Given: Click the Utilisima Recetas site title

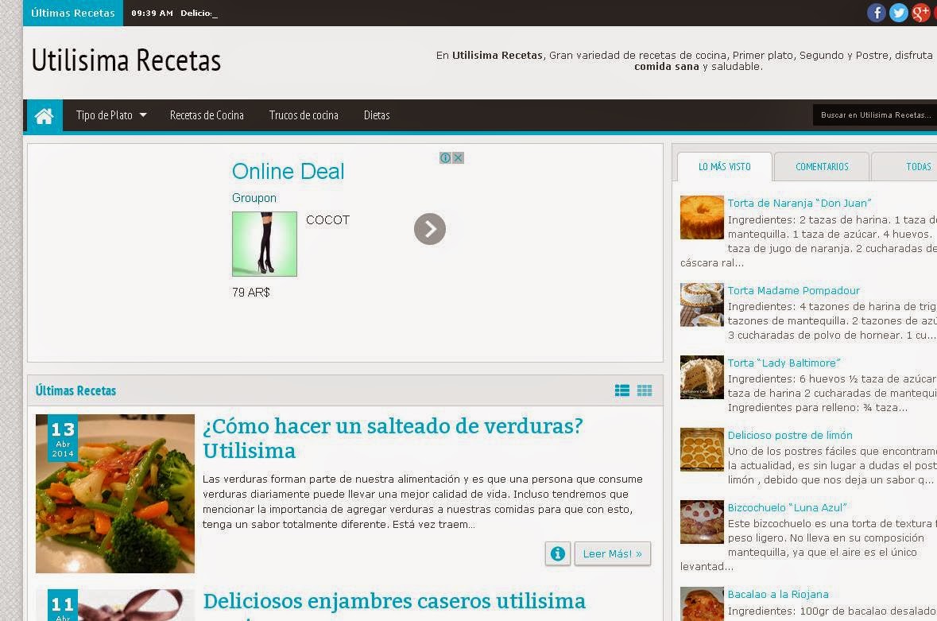Looking at the screenshot, I should pos(126,60).
